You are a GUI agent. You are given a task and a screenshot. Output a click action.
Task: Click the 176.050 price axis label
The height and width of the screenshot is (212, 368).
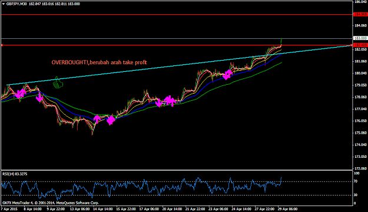click(361, 121)
